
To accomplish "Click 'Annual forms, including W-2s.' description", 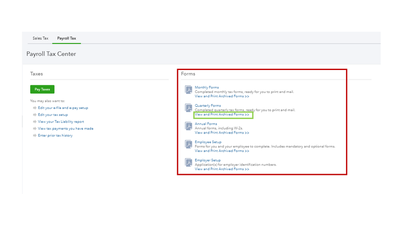I will tap(219, 128).
